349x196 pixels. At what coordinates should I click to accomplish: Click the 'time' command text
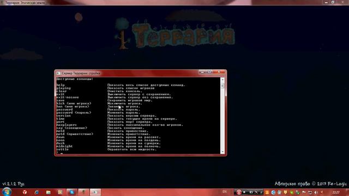(61, 119)
